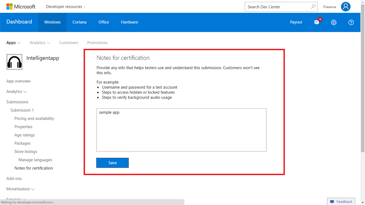Click the Microsoft logo

pyautogui.click(x=21, y=7)
